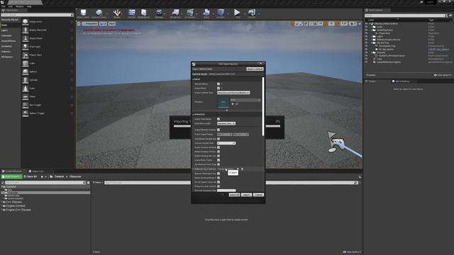Image resolution: width=454 pixels, height=255 pixels.
Task: Collapse the Mesh section in import dialog
Action: tap(194, 79)
